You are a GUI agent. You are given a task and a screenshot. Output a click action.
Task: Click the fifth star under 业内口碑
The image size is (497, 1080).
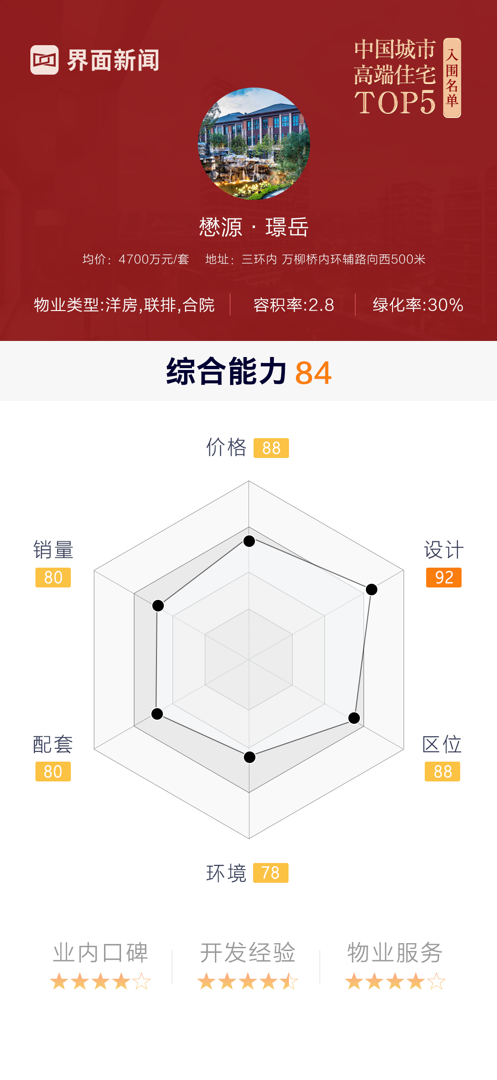pyautogui.click(x=142, y=981)
